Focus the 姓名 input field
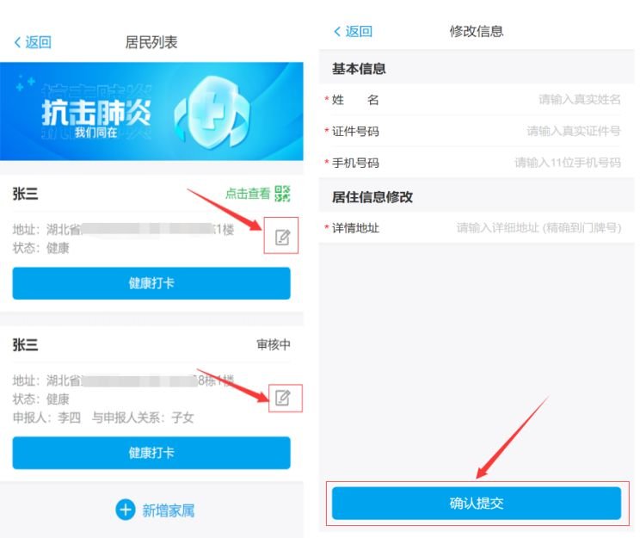The width and height of the screenshot is (640, 538). [477, 100]
